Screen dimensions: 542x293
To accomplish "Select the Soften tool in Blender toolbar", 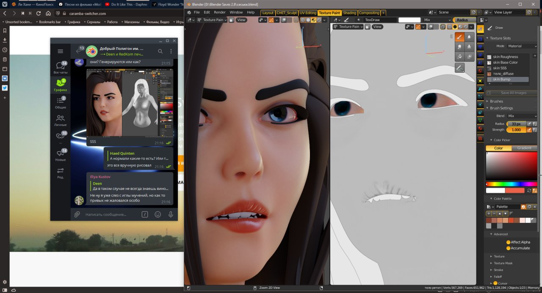I will (x=470, y=37).
